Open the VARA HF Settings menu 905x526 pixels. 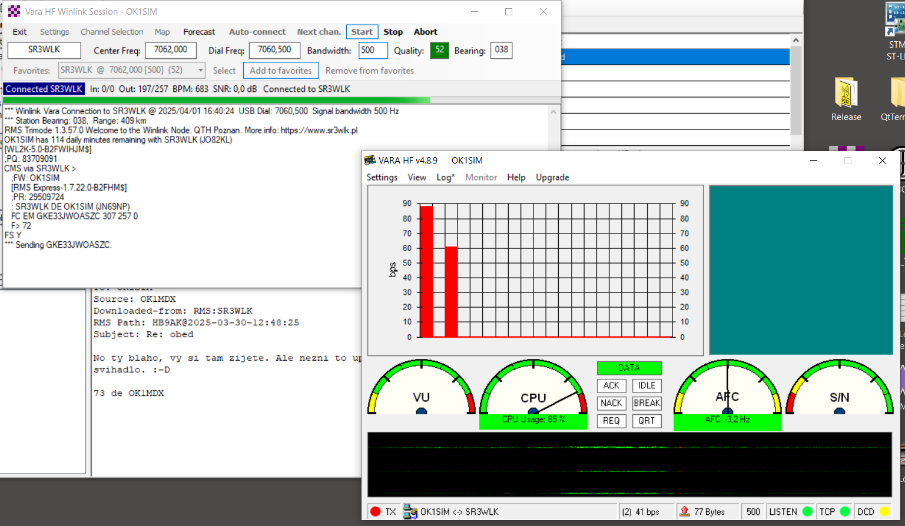point(382,177)
